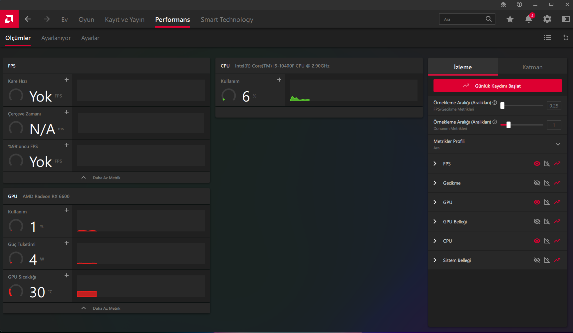Switch to the Katman panel tab
The width and height of the screenshot is (573, 333).
tap(532, 67)
